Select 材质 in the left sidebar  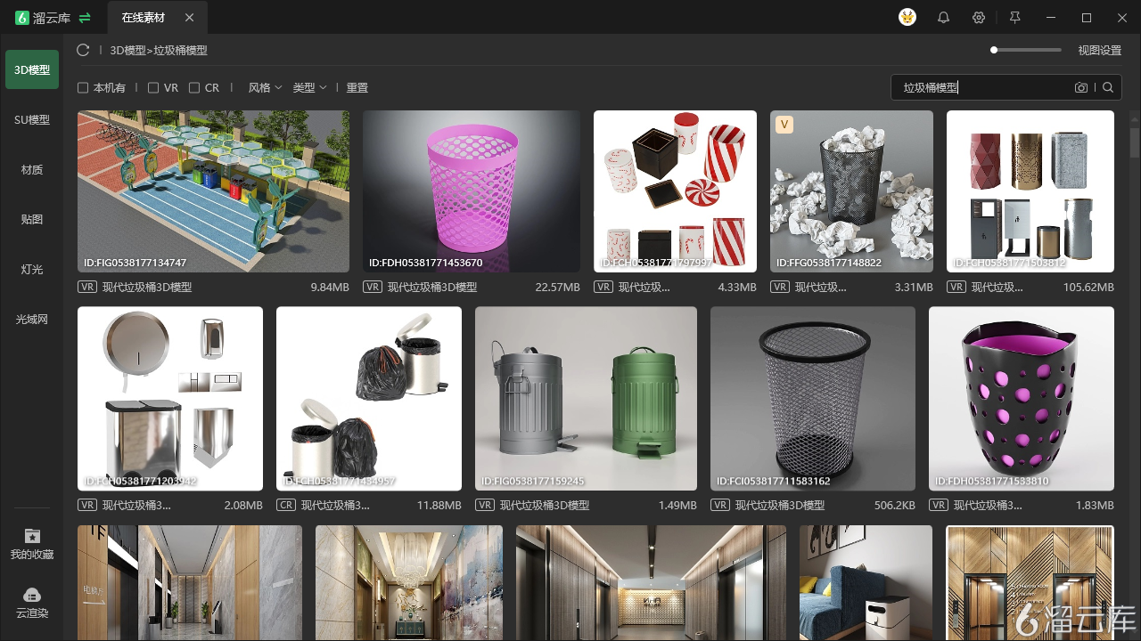[32, 169]
